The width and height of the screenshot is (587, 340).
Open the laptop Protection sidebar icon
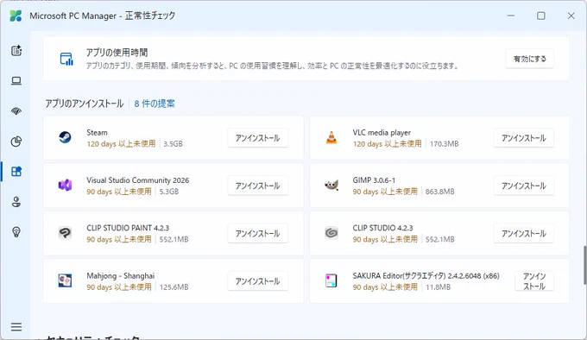[16, 81]
